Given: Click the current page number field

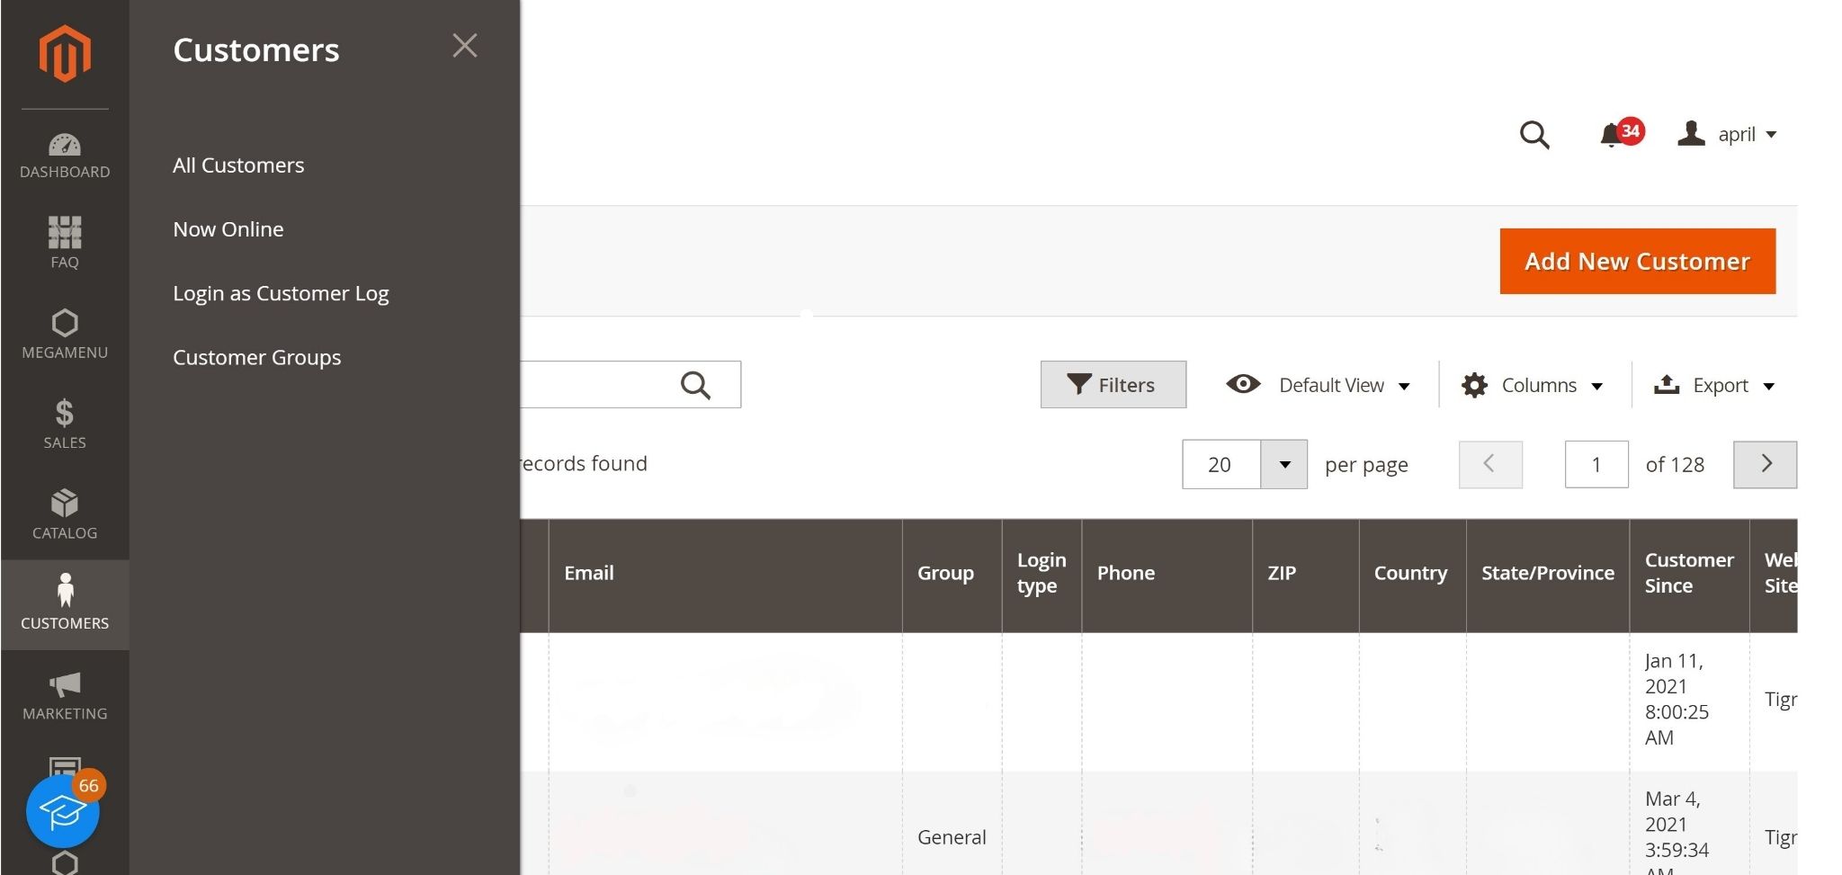Looking at the screenshot, I should [x=1596, y=465].
